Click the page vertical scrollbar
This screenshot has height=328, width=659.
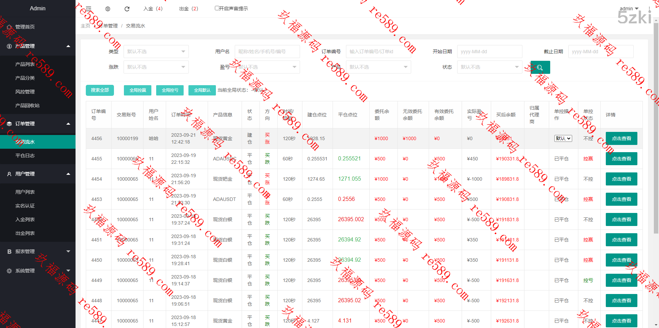click(x=656, y=137)
